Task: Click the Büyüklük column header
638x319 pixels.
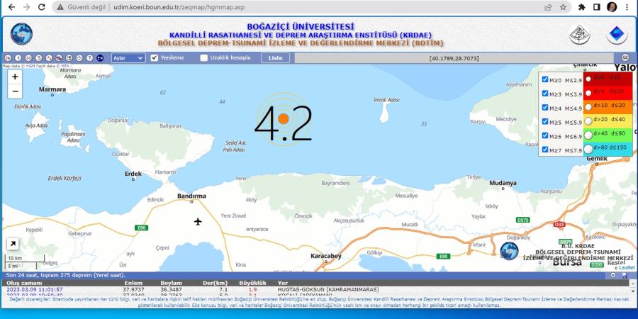Action: point(252,283)
